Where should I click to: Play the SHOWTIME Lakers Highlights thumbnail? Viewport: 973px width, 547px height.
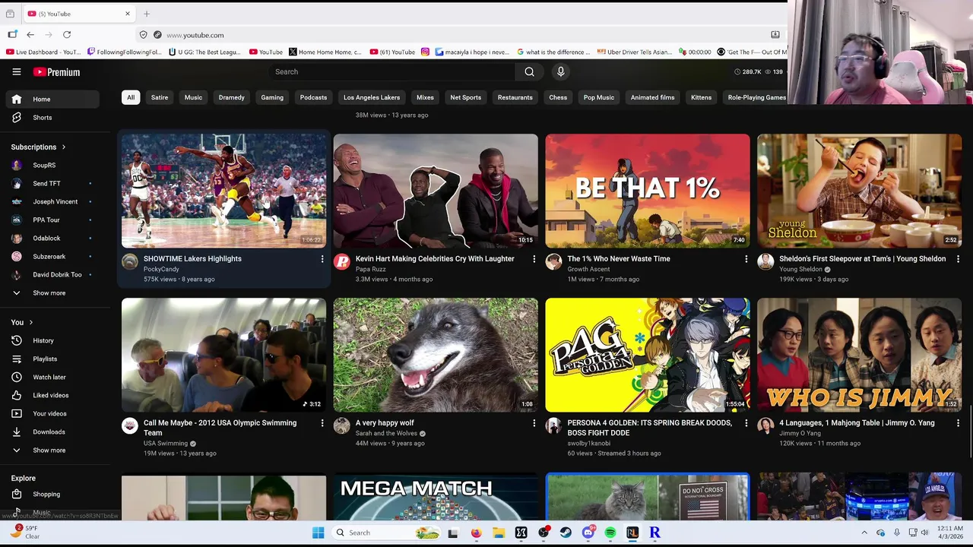[224, 191]
